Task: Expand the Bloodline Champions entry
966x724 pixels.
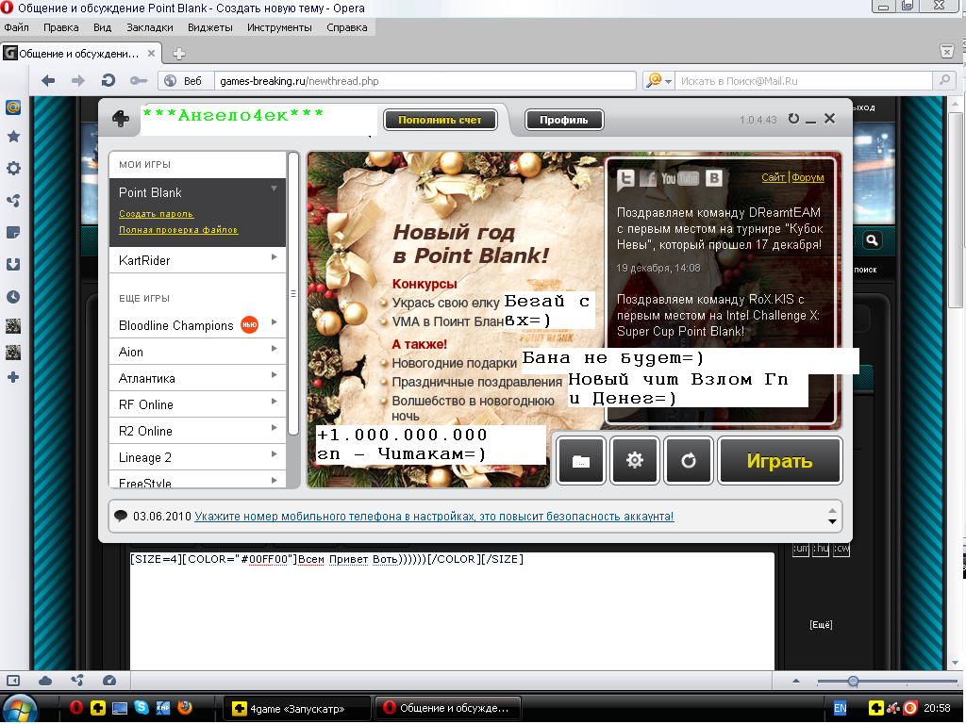Action: pyautogui.click(x=275, y=322)
